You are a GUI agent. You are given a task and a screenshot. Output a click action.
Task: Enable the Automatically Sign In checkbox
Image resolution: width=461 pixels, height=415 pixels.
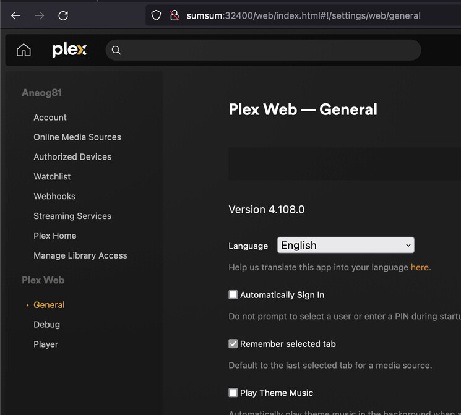click(233, 295)
